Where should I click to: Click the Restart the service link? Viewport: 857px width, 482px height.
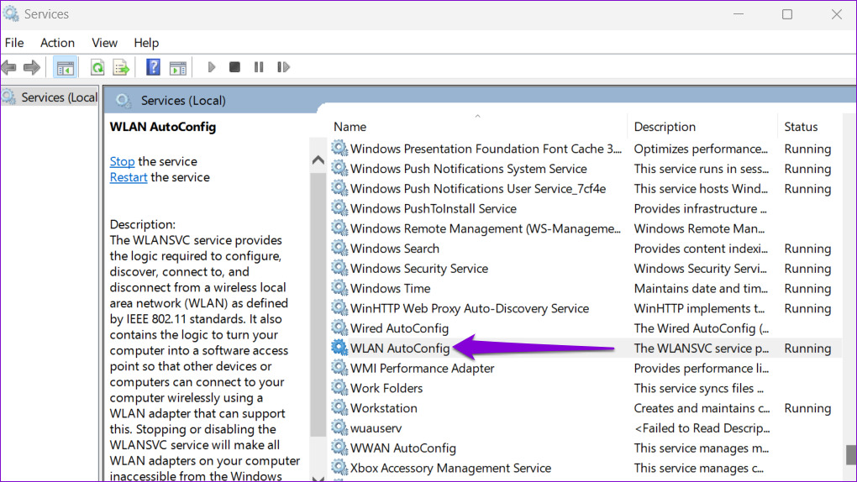[x=129, y=177]
